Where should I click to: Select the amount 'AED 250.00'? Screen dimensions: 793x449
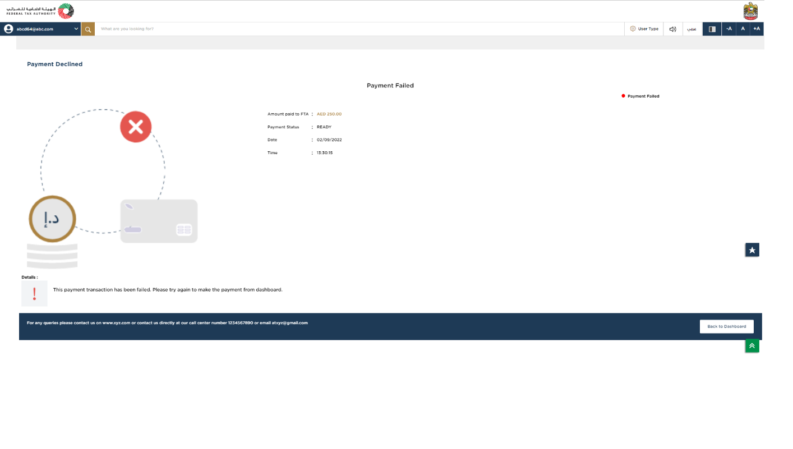pos(329,114)
